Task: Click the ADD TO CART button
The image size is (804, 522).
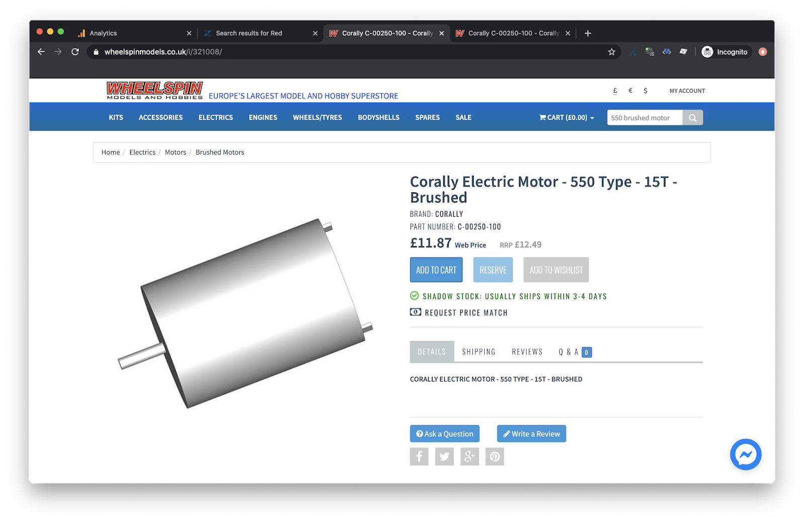Action: click(436, 270)
